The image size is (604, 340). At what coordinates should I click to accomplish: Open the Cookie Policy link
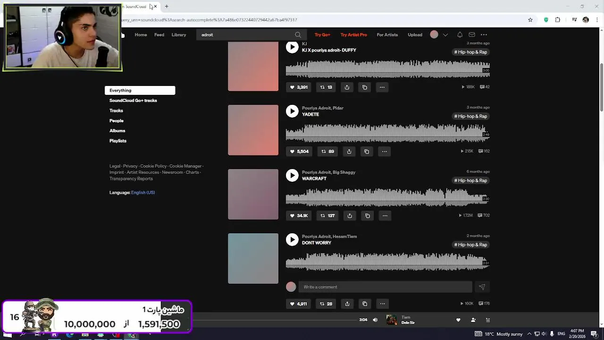[153, 166]
